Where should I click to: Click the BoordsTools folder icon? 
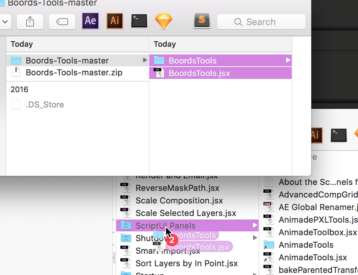pyautogui.click(x=159, y=60)
